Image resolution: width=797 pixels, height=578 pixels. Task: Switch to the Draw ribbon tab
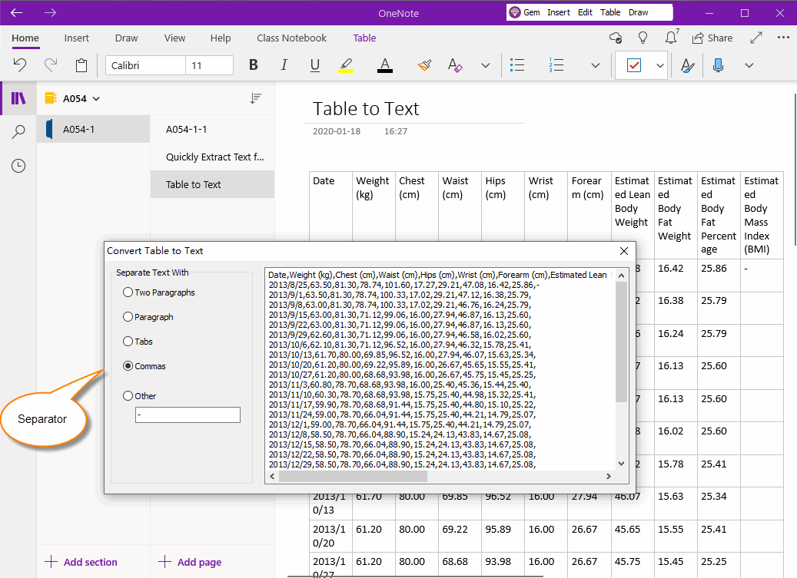(126, 38)
